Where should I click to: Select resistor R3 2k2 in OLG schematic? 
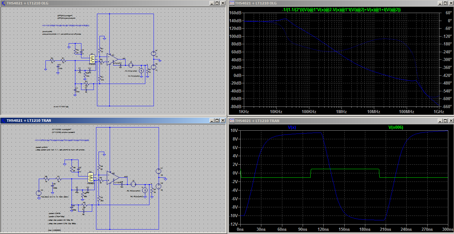pos(100,79)
